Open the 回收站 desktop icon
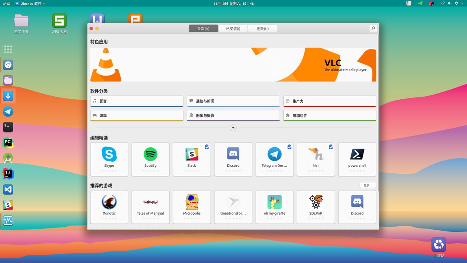Image resolution: width=467 pixels, height=263 pixels. point(439,247)
